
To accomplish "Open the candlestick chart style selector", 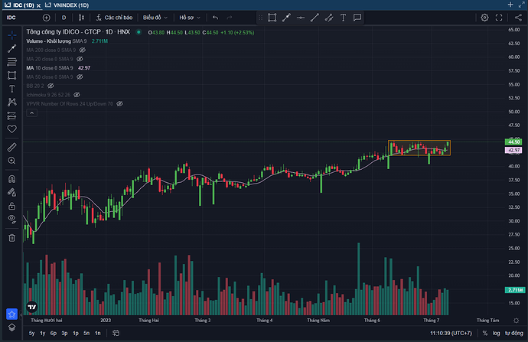I will [79, 17].
